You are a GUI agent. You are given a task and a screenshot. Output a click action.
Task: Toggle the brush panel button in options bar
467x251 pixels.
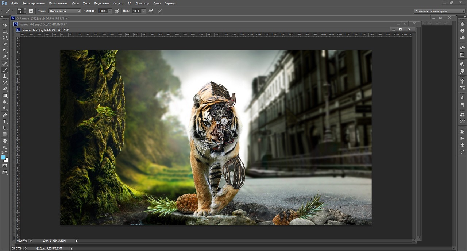[31, 11]
